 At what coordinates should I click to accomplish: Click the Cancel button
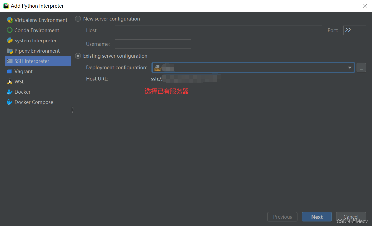(351, 217)
